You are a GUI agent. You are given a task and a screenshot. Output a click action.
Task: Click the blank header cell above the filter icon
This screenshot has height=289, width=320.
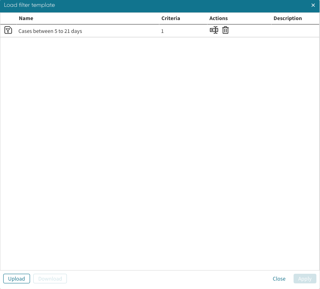pyautogui.click(x=8, y=18)
